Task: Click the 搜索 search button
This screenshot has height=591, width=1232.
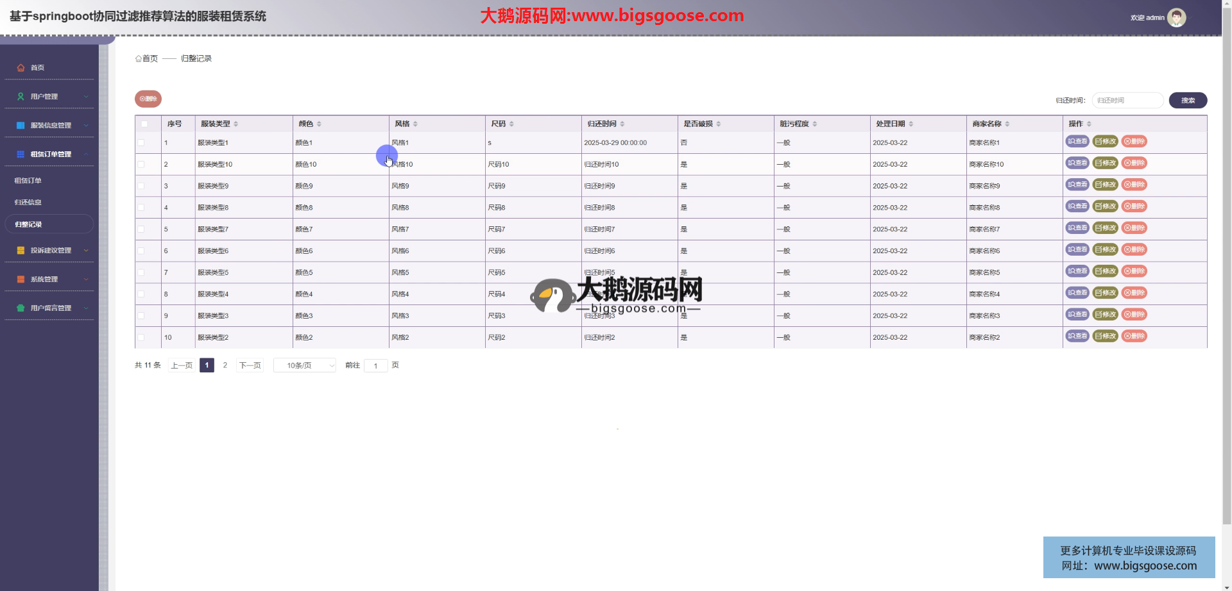Action: (1188, 100)
